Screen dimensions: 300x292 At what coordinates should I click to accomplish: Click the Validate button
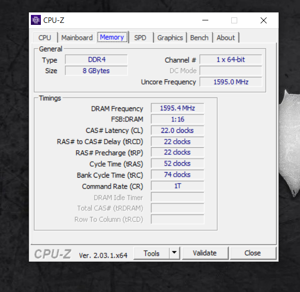coord(205,253)
